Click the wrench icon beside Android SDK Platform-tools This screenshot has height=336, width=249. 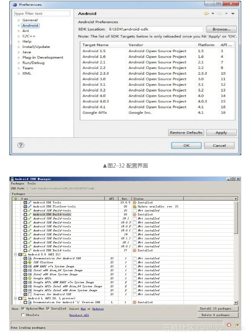[x=30, y=206]
